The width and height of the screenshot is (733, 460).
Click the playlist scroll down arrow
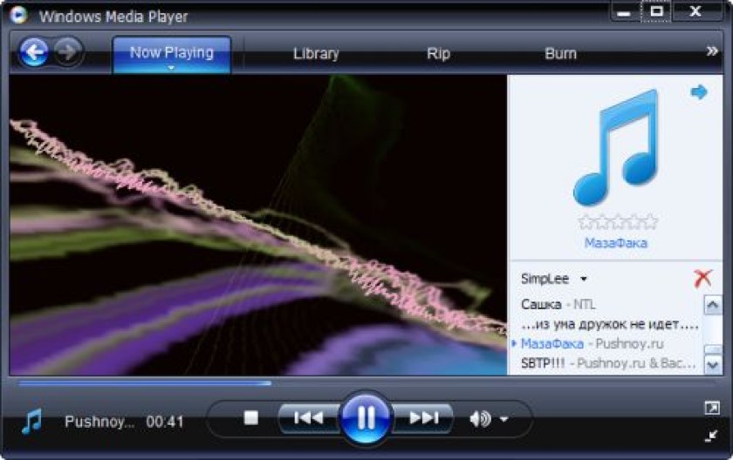tap(712, 365)
